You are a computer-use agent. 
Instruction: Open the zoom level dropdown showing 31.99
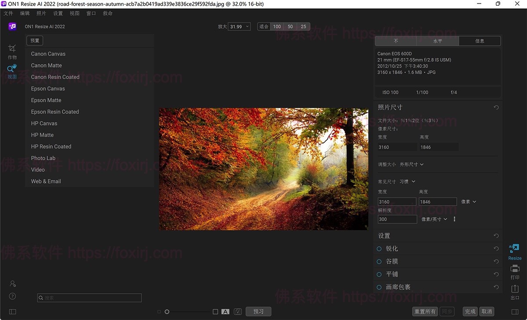(239, 26)
